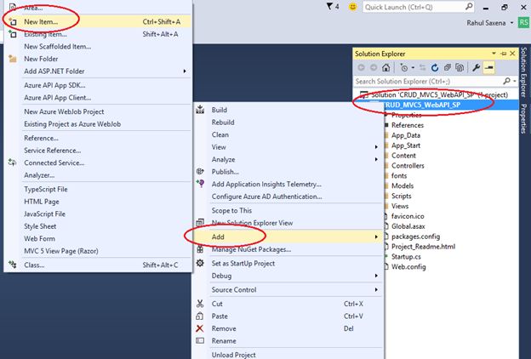This screenshot has width=531, height=359.
Task: Select Existing Item... in the Add submenu
Action: click(98, 34)
